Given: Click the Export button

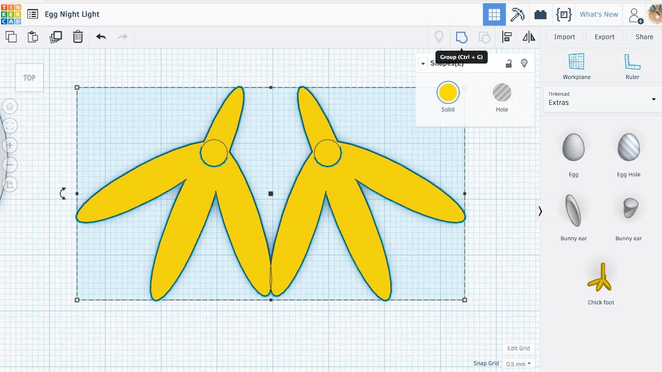Looking at the screenshot, I should [x=604, y=37].
